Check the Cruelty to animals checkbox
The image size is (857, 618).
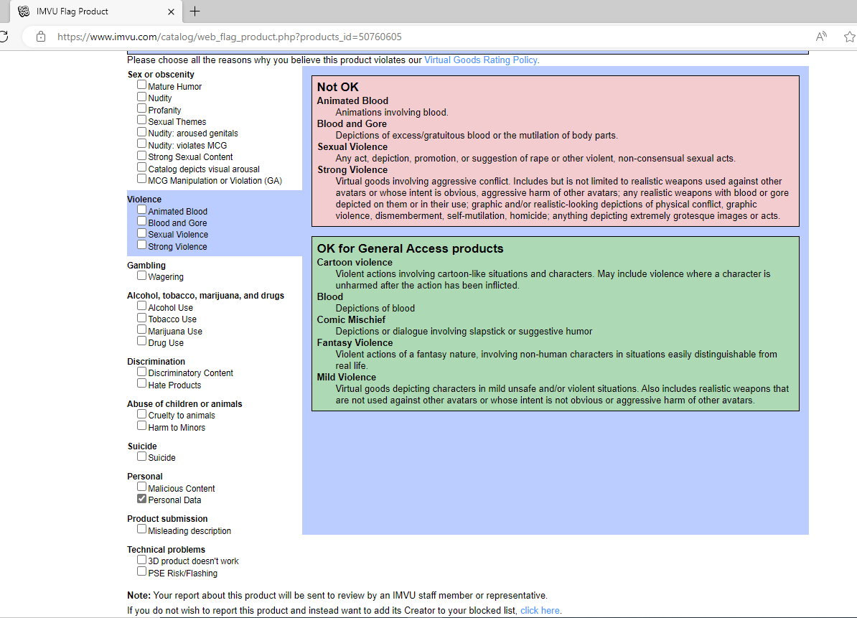tap(141, 413)
